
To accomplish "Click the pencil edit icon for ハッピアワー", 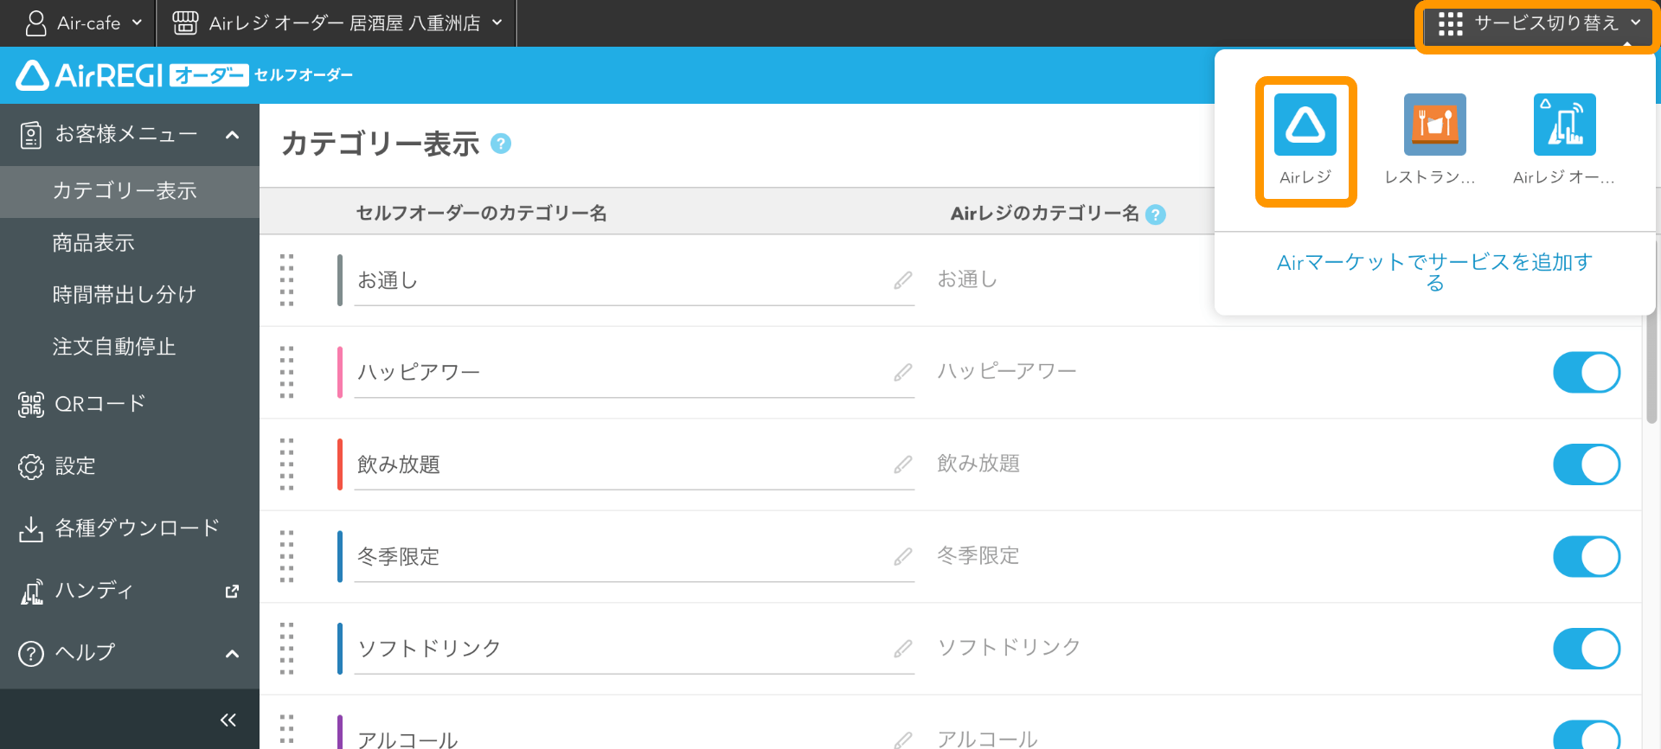I will (903, 372).
